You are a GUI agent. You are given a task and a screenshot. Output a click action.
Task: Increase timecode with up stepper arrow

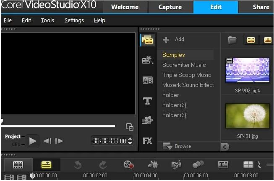(130, 139)
